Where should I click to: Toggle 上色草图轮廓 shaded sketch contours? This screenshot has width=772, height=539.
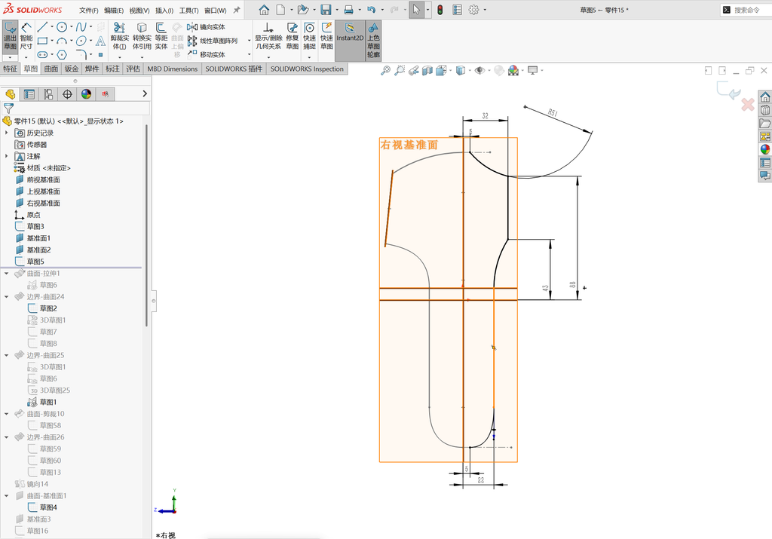[373, 41]
